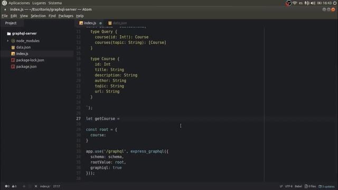Open the Help menu

point(80,16)
